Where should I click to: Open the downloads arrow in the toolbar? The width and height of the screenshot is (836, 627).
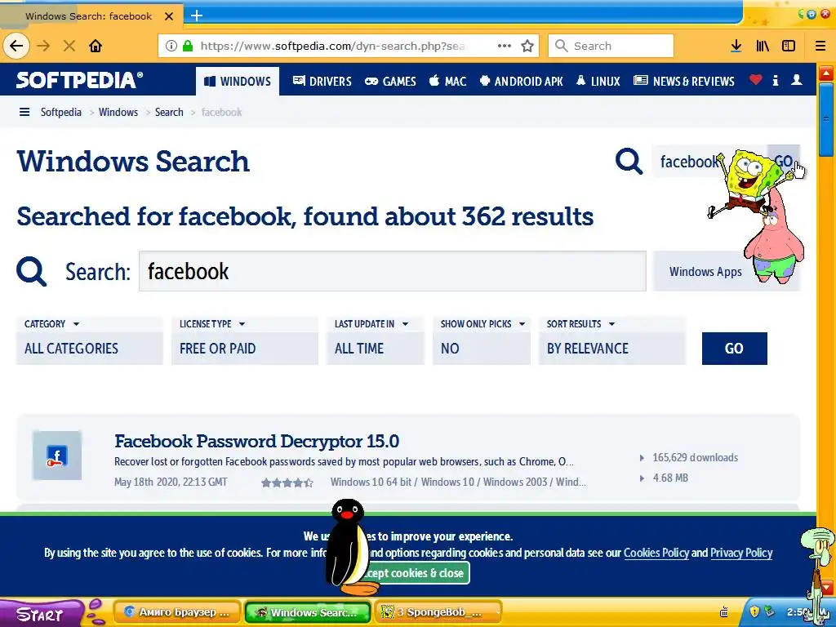pyautogui.click(x=736, y=46)
